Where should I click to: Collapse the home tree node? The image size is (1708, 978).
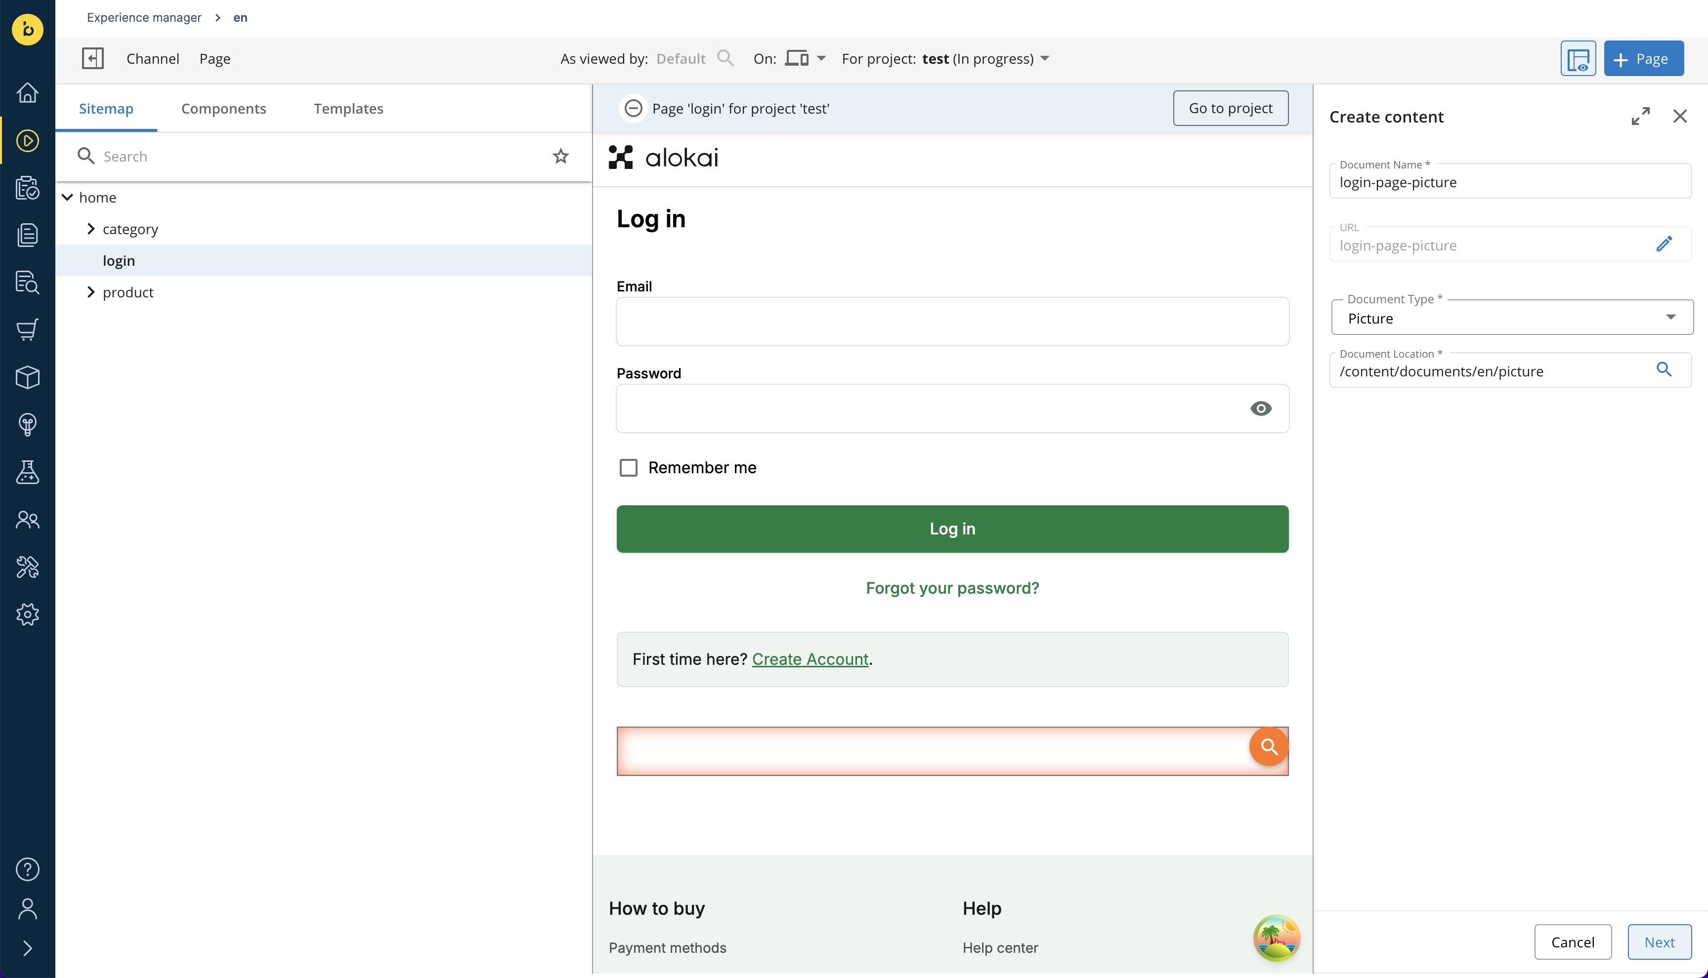pyautogui.click(x=67, y=198)
